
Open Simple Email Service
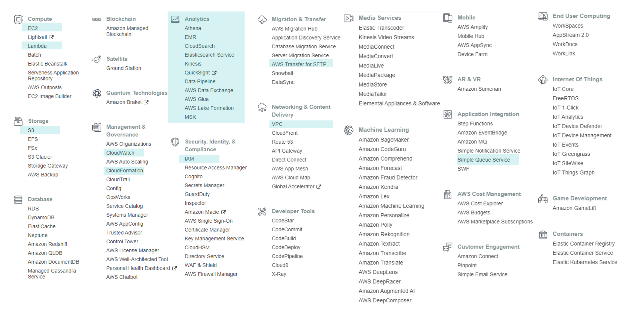tap(482, 274)
